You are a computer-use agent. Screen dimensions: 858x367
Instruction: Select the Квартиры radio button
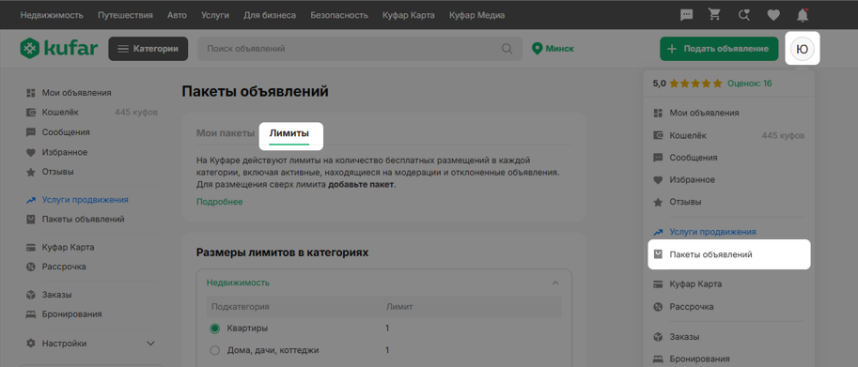pyautogui.click(x=214, y=329)
